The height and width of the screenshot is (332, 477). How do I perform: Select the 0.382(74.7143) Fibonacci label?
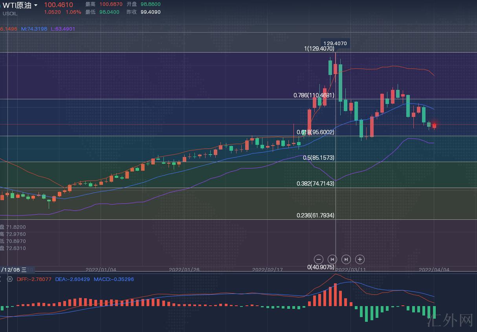(316, 183)
